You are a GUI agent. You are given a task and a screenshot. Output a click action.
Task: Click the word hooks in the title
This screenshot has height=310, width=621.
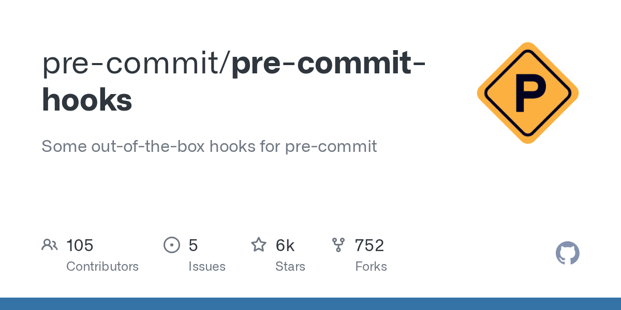(x=87, y=100)
